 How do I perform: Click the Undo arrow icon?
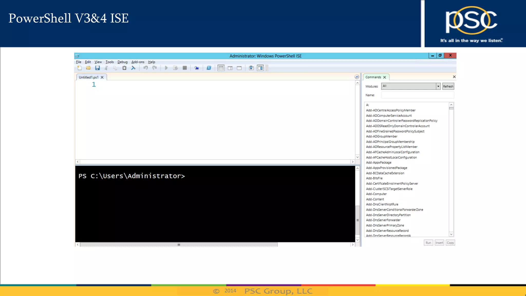[146, 68]
